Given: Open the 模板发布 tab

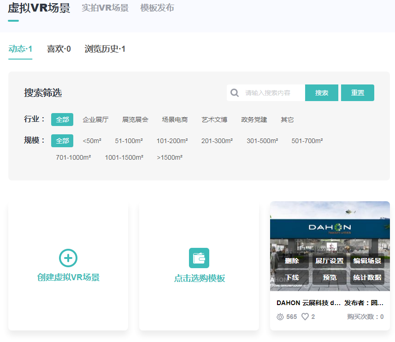Looking at the screenshot, I should pyautogui.click(x=157, y=8).
